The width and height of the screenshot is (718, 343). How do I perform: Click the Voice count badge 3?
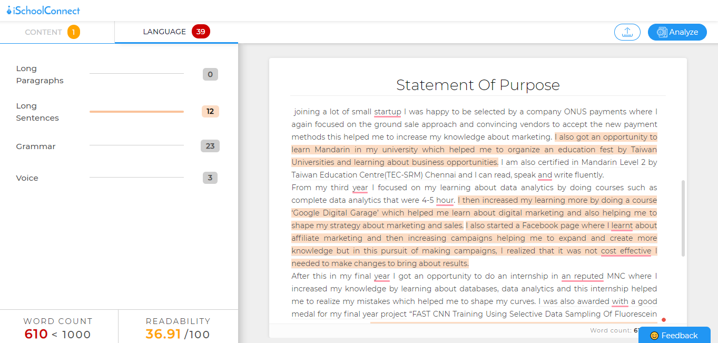tap(210, 178)
